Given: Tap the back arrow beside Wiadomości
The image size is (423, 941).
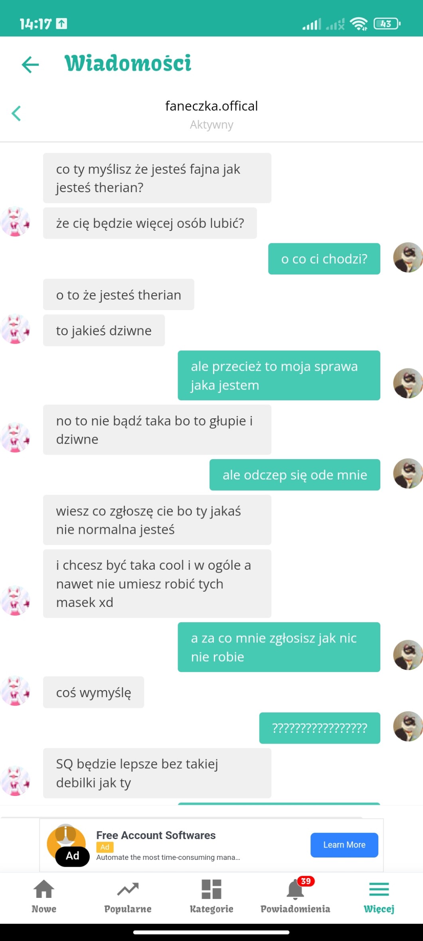Looking at the screenshot, I should pos(30,64).
